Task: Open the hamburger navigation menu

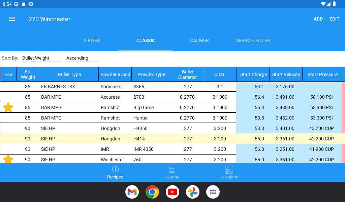Action: pos(12,19)
